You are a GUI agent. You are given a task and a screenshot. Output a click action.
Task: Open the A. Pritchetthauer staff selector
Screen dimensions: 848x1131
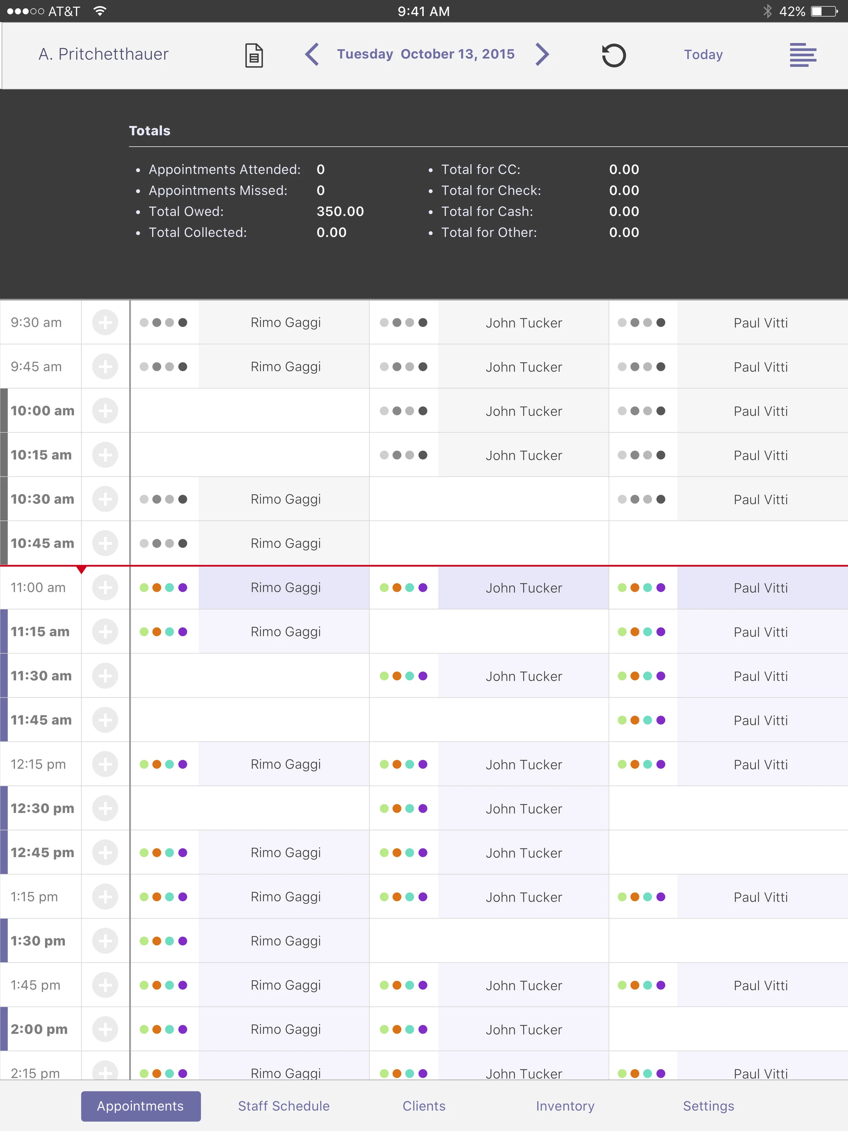click(104, 54)
